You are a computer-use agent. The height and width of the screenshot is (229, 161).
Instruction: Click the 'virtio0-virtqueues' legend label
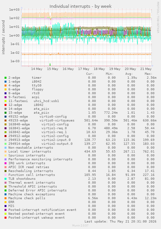point(57,120)
